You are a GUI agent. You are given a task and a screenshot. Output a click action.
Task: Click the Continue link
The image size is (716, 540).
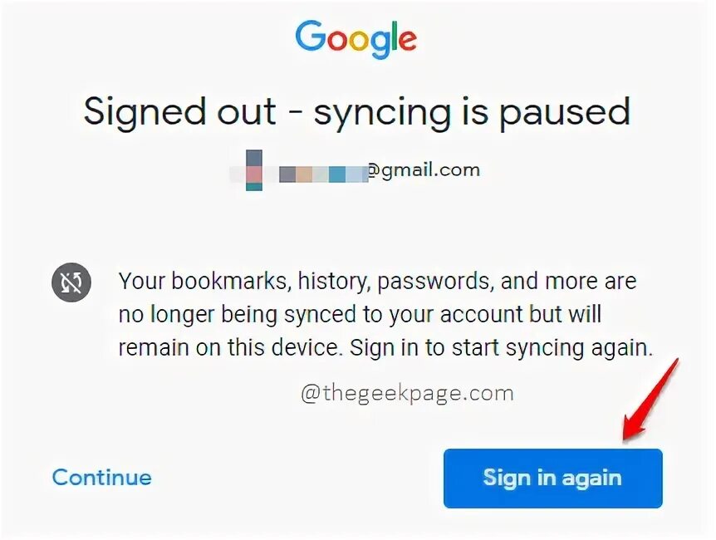(x=102, y=478)
